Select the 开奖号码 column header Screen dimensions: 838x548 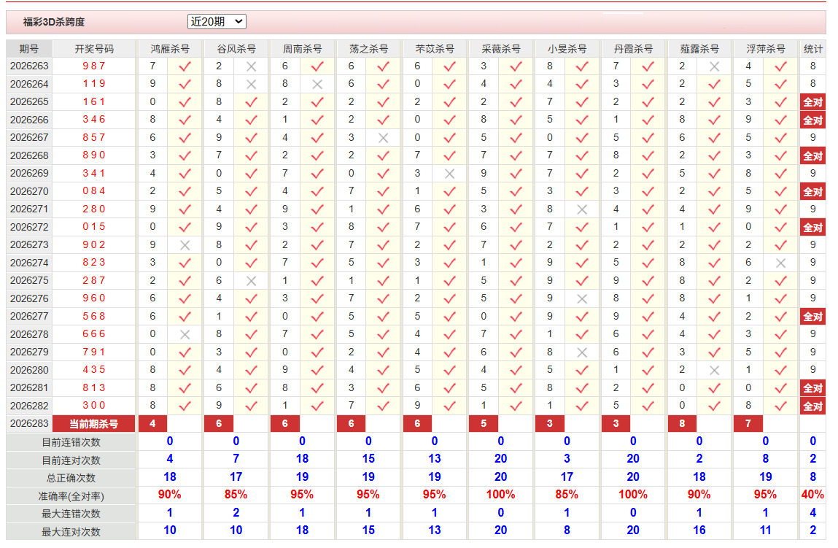click(94, 49)
